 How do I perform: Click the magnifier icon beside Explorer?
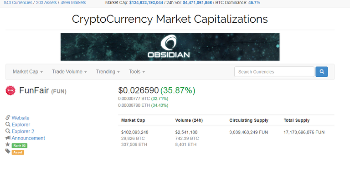click(8, 124)
